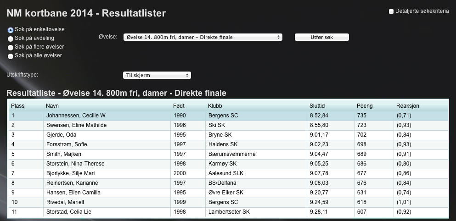Open the Øvelse event dropdown
The height and width of the screenshot is (221, 456).
coord(203,37)
